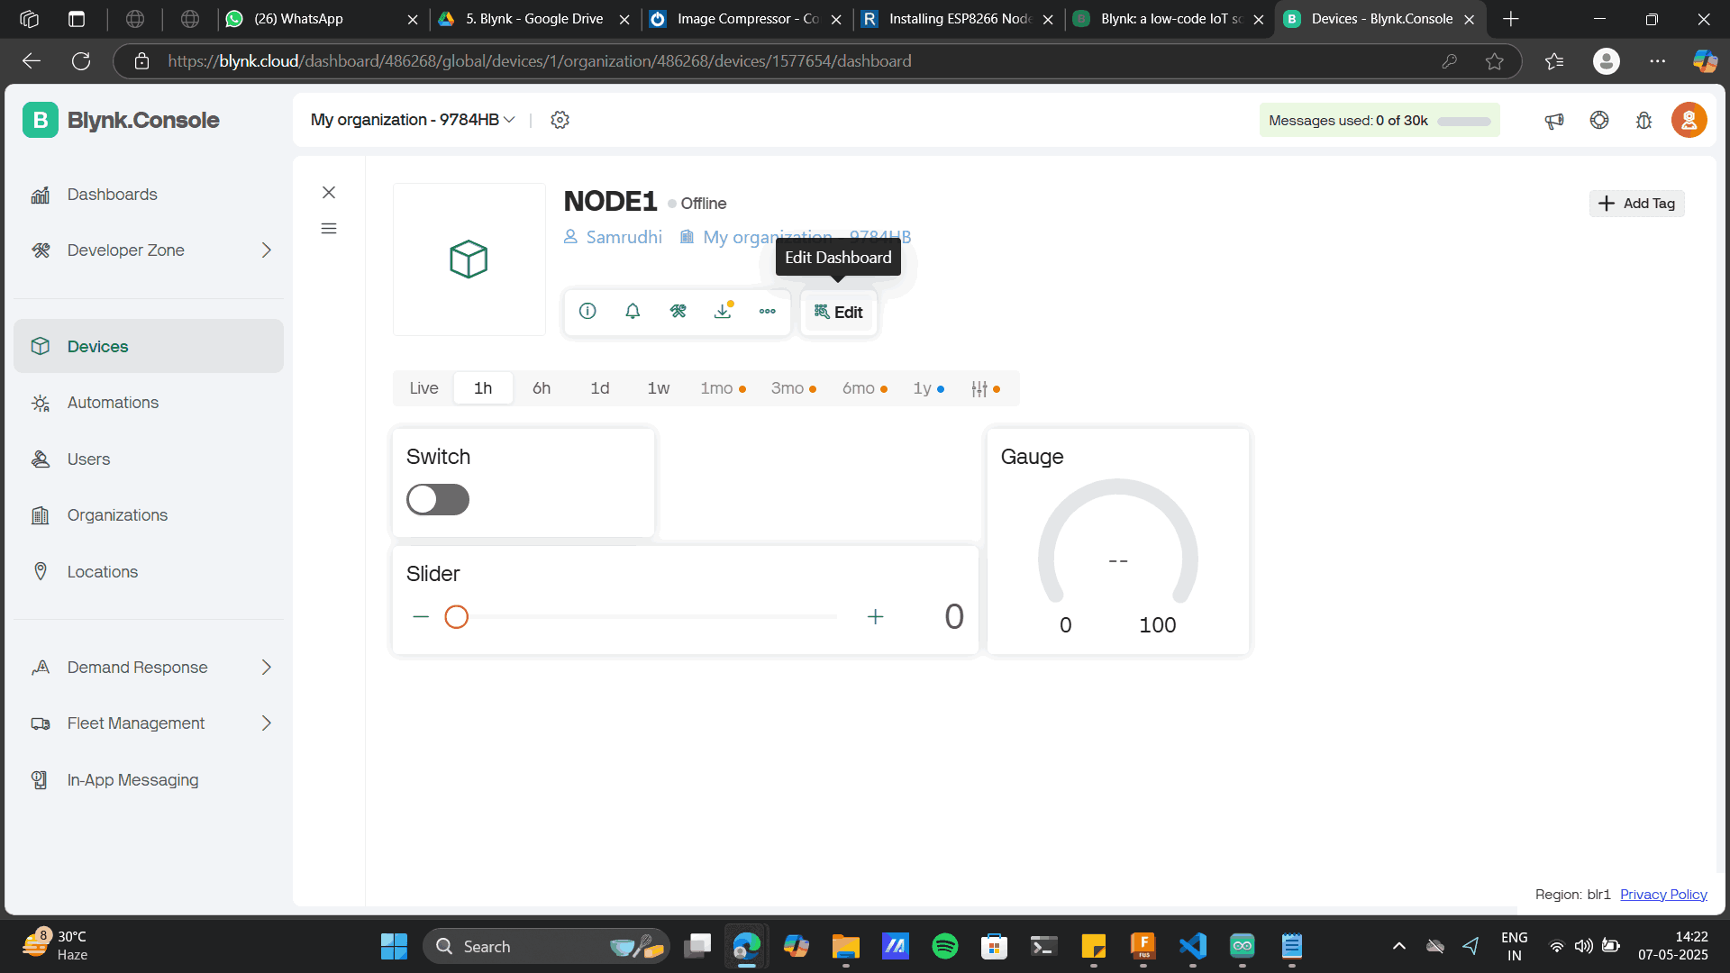1730x973 pixels.
Task: Open Arduino IDE from the taskbar
Action: pyautogui.click(x=1243, y=946)
